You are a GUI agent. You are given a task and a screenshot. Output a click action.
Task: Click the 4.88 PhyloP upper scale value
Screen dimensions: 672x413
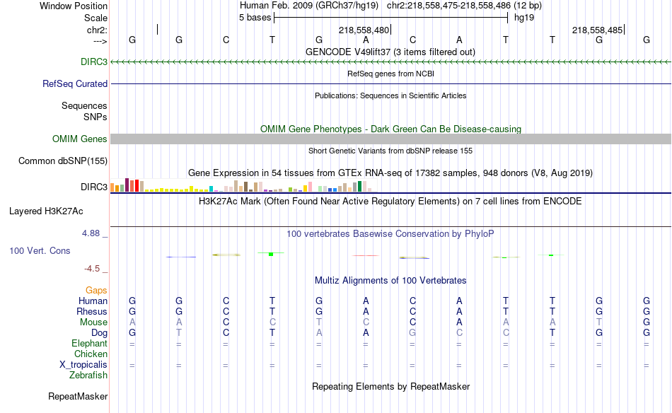tap(91, 233)
